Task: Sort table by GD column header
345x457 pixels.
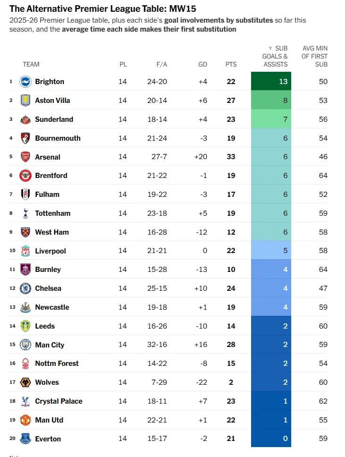Action: pos(202,64)
